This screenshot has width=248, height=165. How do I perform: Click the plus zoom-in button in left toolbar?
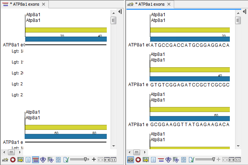(94, 160)
